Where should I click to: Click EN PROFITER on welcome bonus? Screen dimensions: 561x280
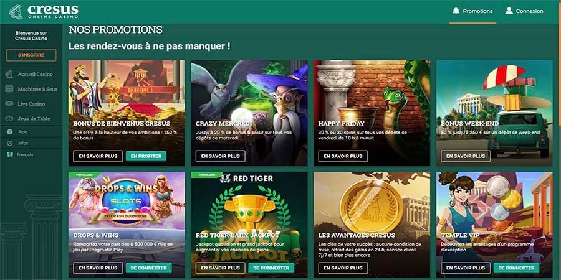(146, 156)
